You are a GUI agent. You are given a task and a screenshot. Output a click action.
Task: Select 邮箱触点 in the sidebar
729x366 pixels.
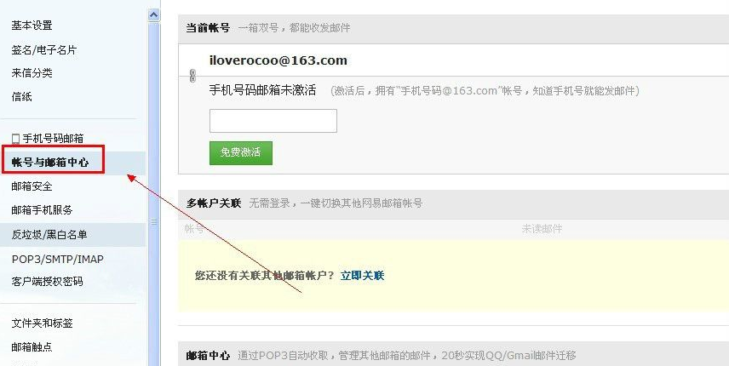click(x=32, y=346)
